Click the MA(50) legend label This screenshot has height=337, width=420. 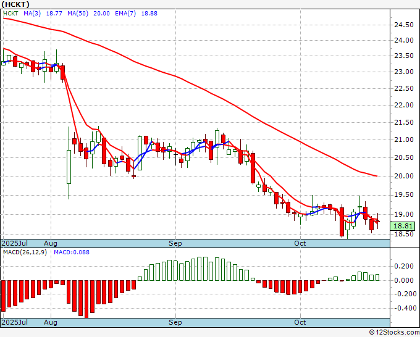coord(78,14)
